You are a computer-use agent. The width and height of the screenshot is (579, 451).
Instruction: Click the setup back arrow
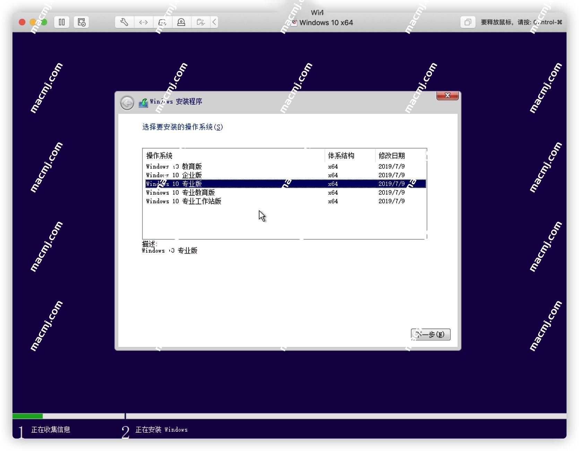[127, 103]
